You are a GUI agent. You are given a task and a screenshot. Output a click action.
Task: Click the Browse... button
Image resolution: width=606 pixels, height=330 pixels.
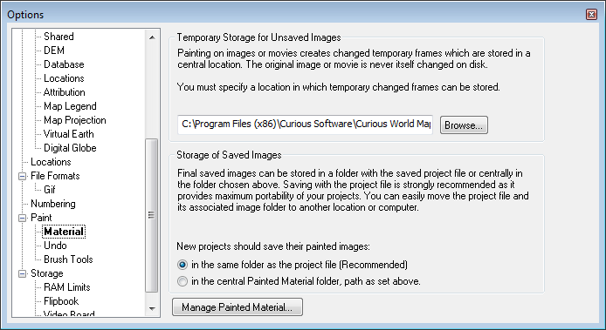click(x=464, y=125)
